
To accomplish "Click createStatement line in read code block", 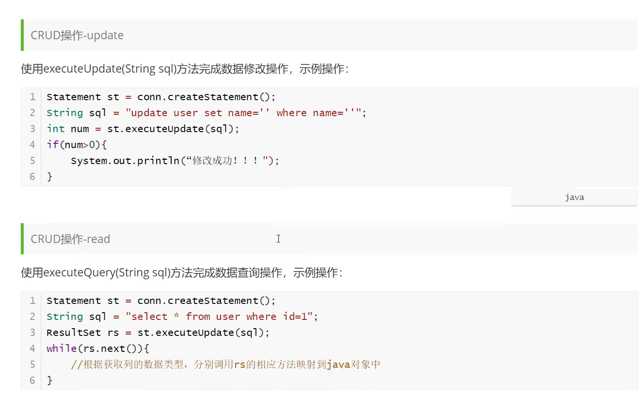I will click(x=161, y=301).
